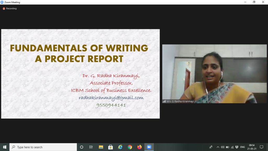Image resolution: width=268 pixels, height=151 pixels.
Task: Click the Cortana circle icon
Action: pos(82,147)
